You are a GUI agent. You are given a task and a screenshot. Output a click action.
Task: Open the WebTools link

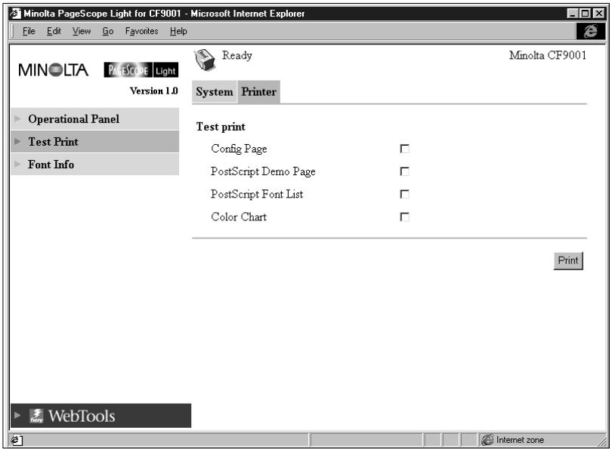click(x=82, y=416)
